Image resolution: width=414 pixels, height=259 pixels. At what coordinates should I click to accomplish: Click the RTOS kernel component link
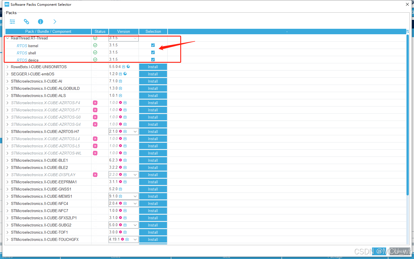click(27, 46)
